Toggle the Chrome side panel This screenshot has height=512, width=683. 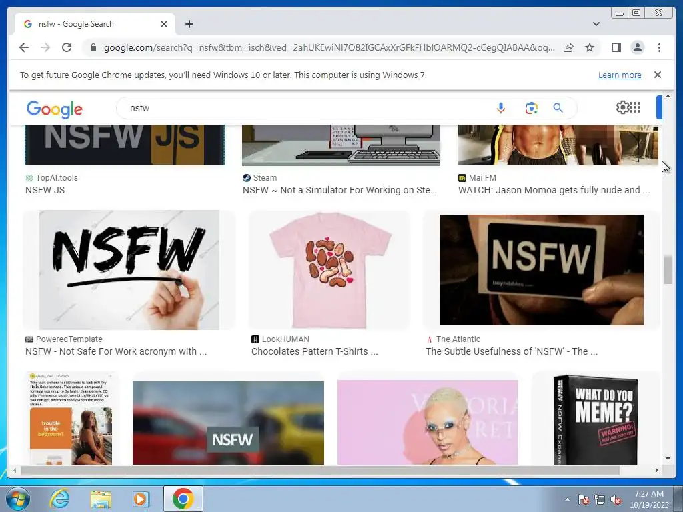616,47
